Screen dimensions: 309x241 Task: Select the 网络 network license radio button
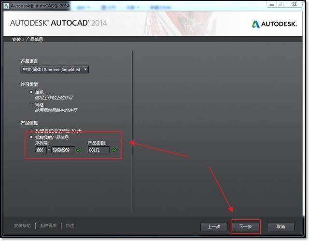coord(31,104)
